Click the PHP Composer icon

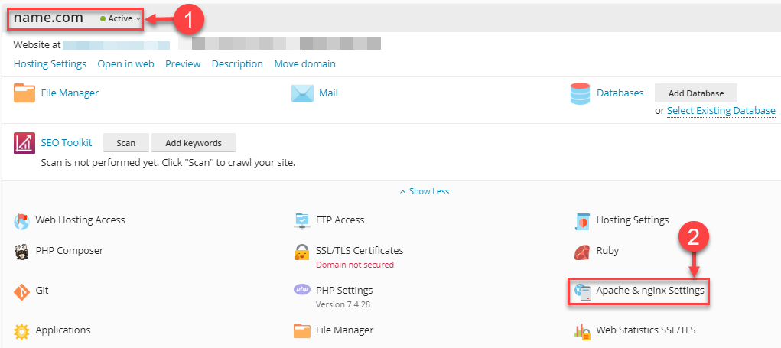(x=21, y=252)
